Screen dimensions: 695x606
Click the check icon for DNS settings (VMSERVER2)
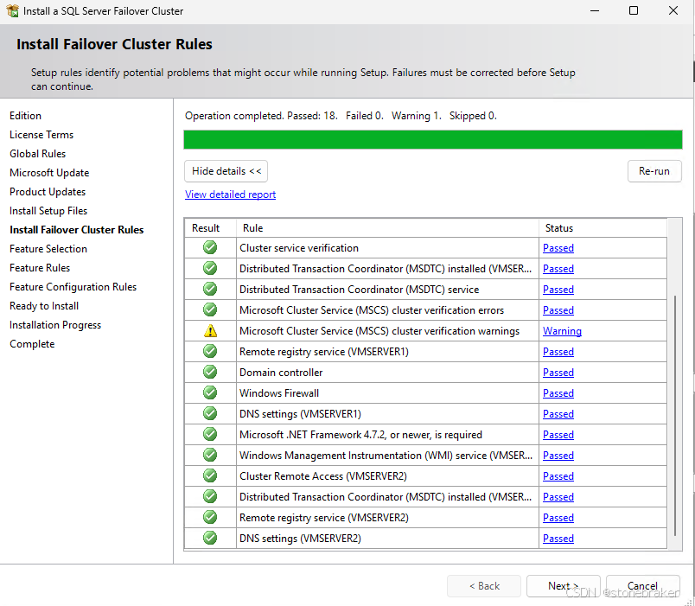pos(210,538)
